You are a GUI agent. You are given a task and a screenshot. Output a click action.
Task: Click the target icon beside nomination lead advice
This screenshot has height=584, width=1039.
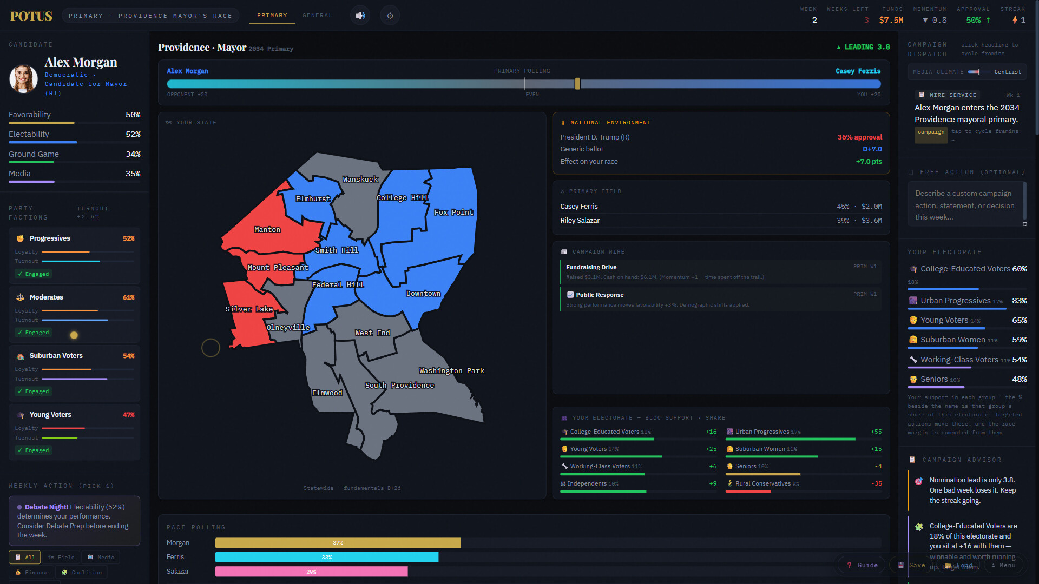tap(919, 481)
